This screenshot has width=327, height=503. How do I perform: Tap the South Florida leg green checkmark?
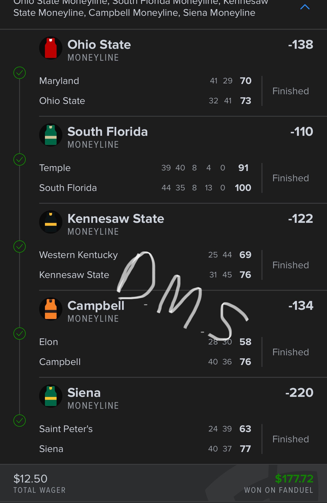click(20, 160)
